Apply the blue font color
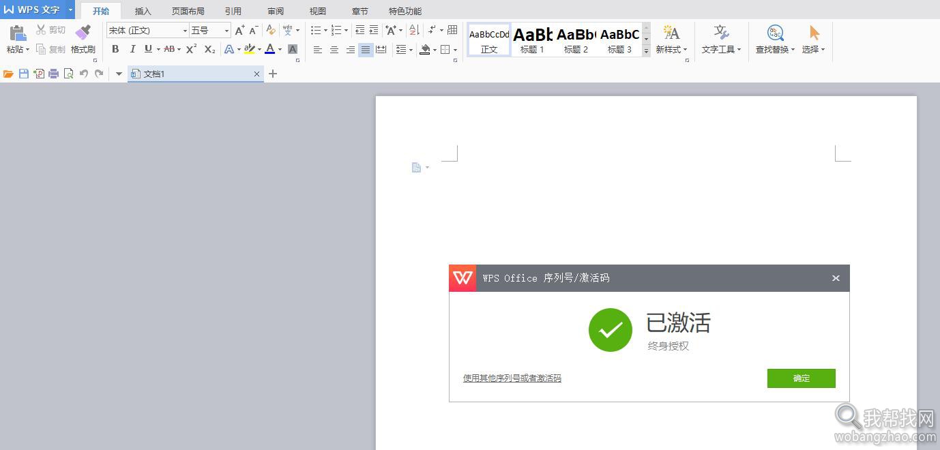This screenshot has width=940, height=450. pos(270,49)
